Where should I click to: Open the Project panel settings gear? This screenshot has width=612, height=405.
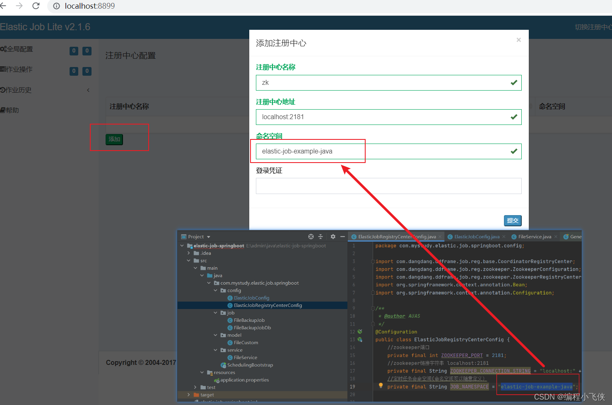333,237
